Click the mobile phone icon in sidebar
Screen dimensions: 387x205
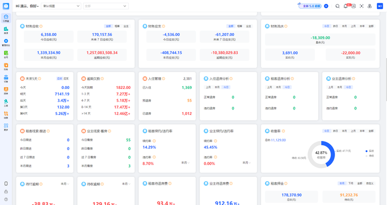coord(6,183)
